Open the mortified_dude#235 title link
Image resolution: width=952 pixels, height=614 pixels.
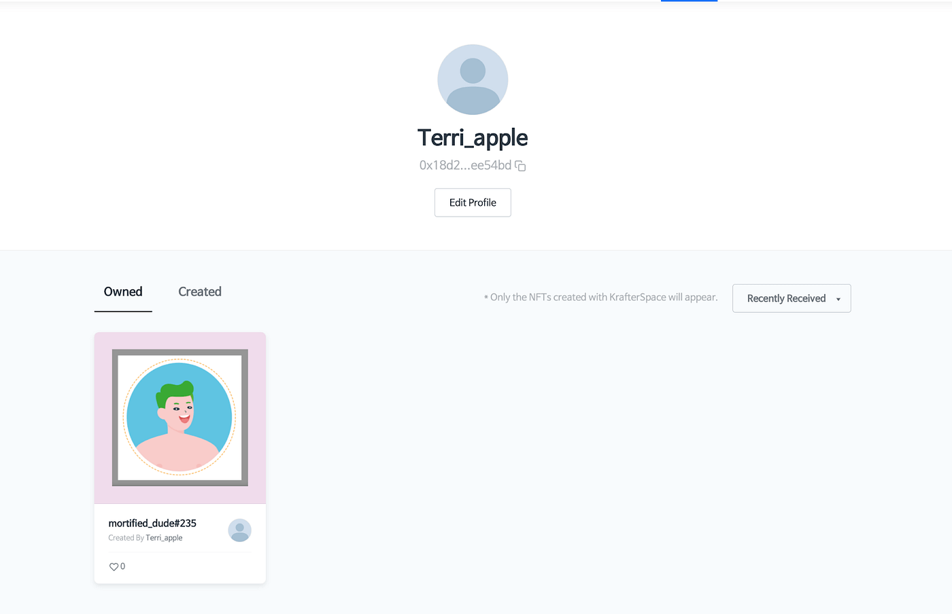[152, 523]
